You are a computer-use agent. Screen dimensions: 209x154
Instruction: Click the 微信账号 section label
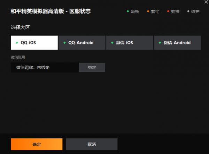click(x=18, y=57)
